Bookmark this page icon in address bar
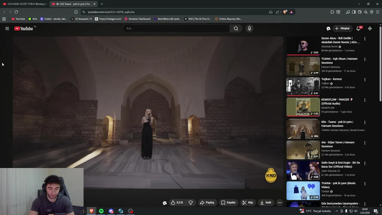Screen dimensions: 382x215 76,12
